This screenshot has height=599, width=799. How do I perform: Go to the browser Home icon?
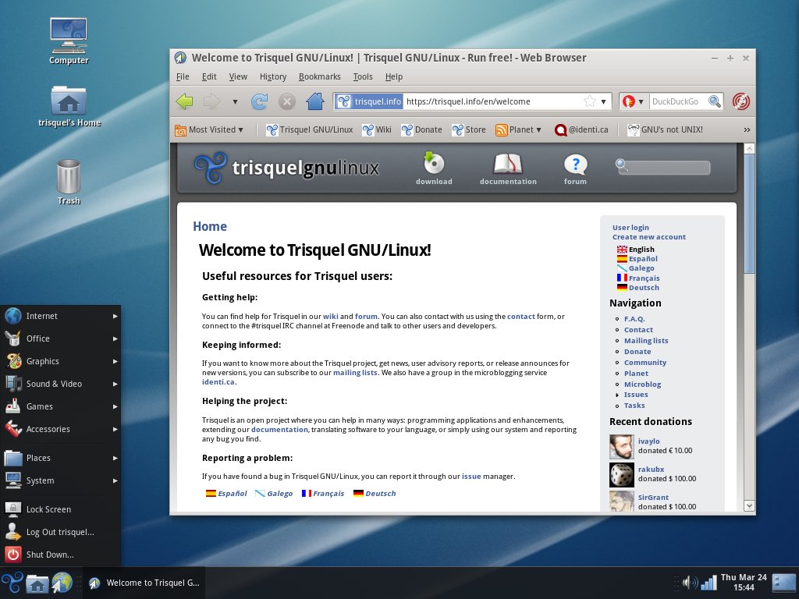click(x=314, y=101)
